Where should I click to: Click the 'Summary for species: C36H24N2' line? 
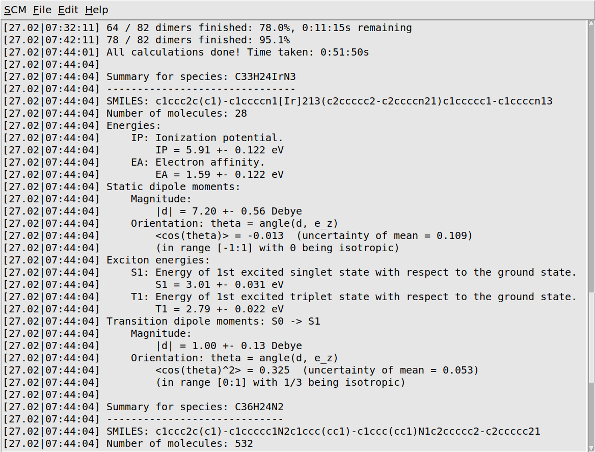tap(195, 407)
